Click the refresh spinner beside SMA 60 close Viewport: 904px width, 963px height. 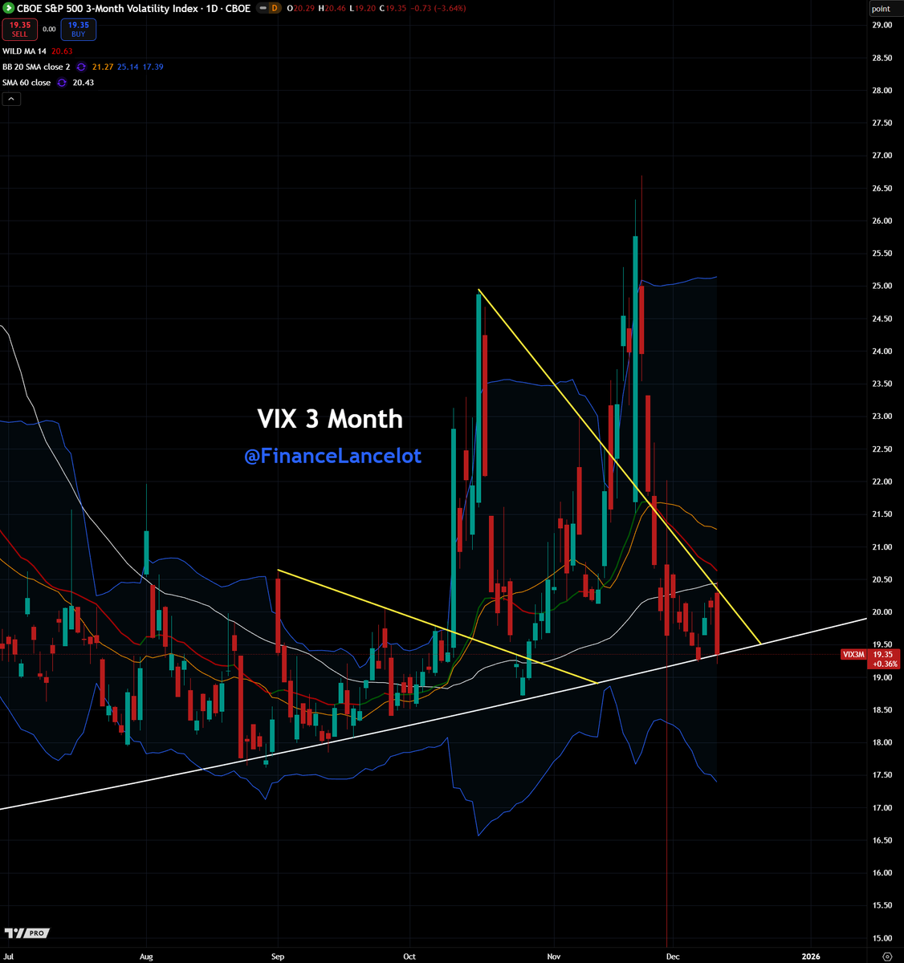tap(61, 82)
